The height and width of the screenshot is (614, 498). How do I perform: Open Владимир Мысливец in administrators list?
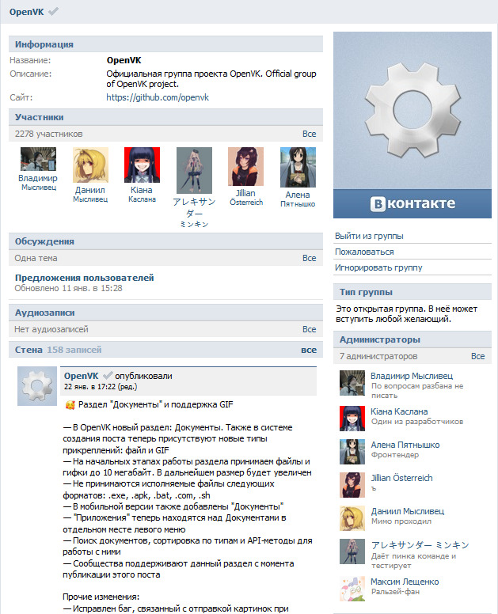[x=412, y=376]
